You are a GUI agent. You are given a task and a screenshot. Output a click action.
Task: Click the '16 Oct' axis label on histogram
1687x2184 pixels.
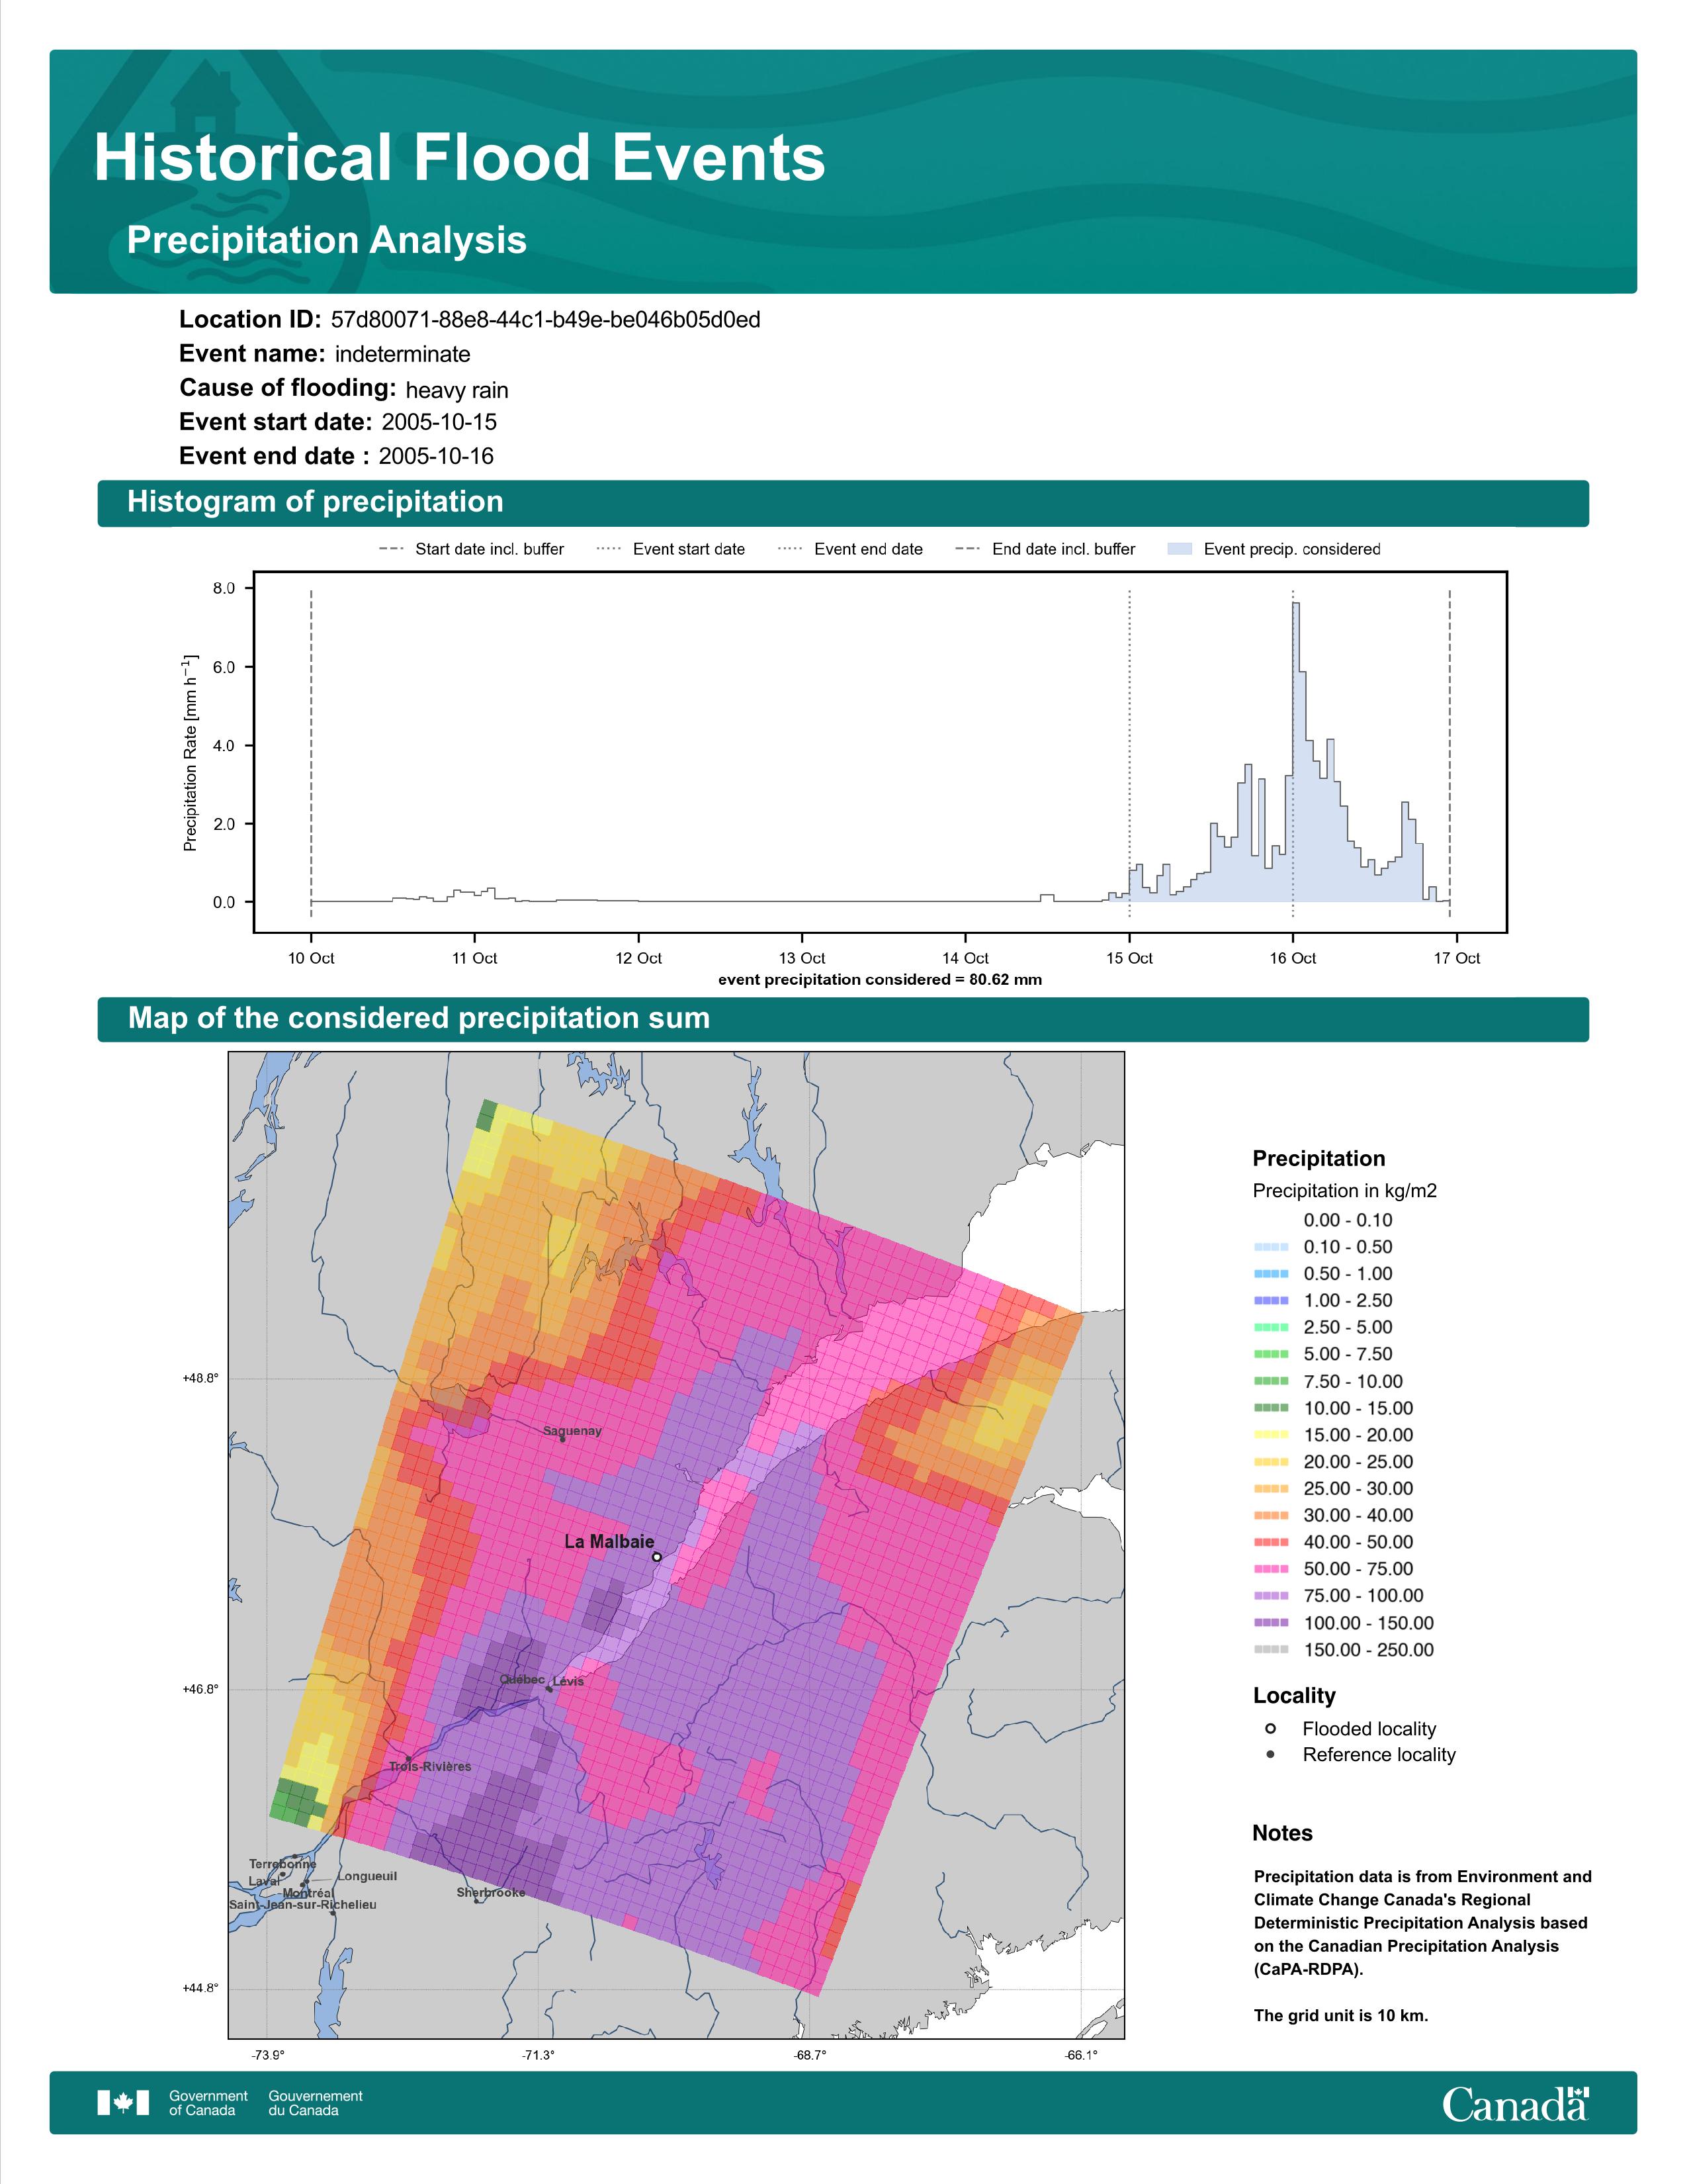coord(1292,958)
